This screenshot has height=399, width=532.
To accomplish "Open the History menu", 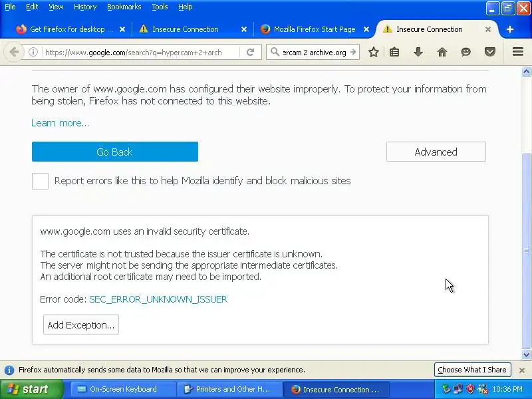I will tap(85, 7).
